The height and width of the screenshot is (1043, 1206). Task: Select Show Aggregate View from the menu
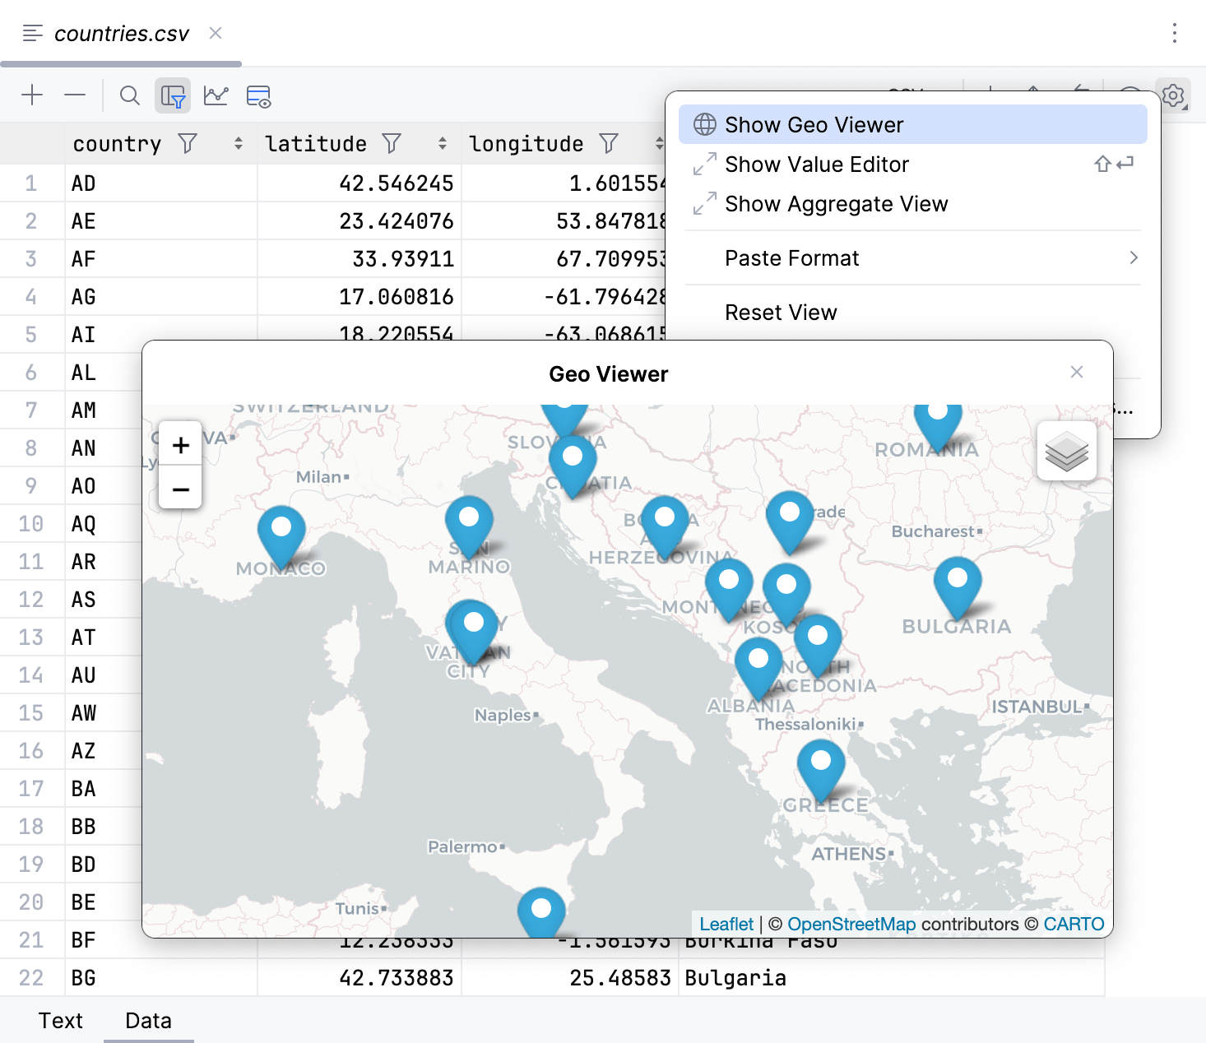(x=836, y=203)
